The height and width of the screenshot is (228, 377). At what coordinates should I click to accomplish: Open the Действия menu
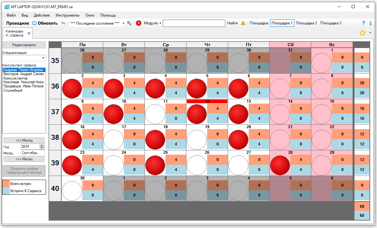42,15
